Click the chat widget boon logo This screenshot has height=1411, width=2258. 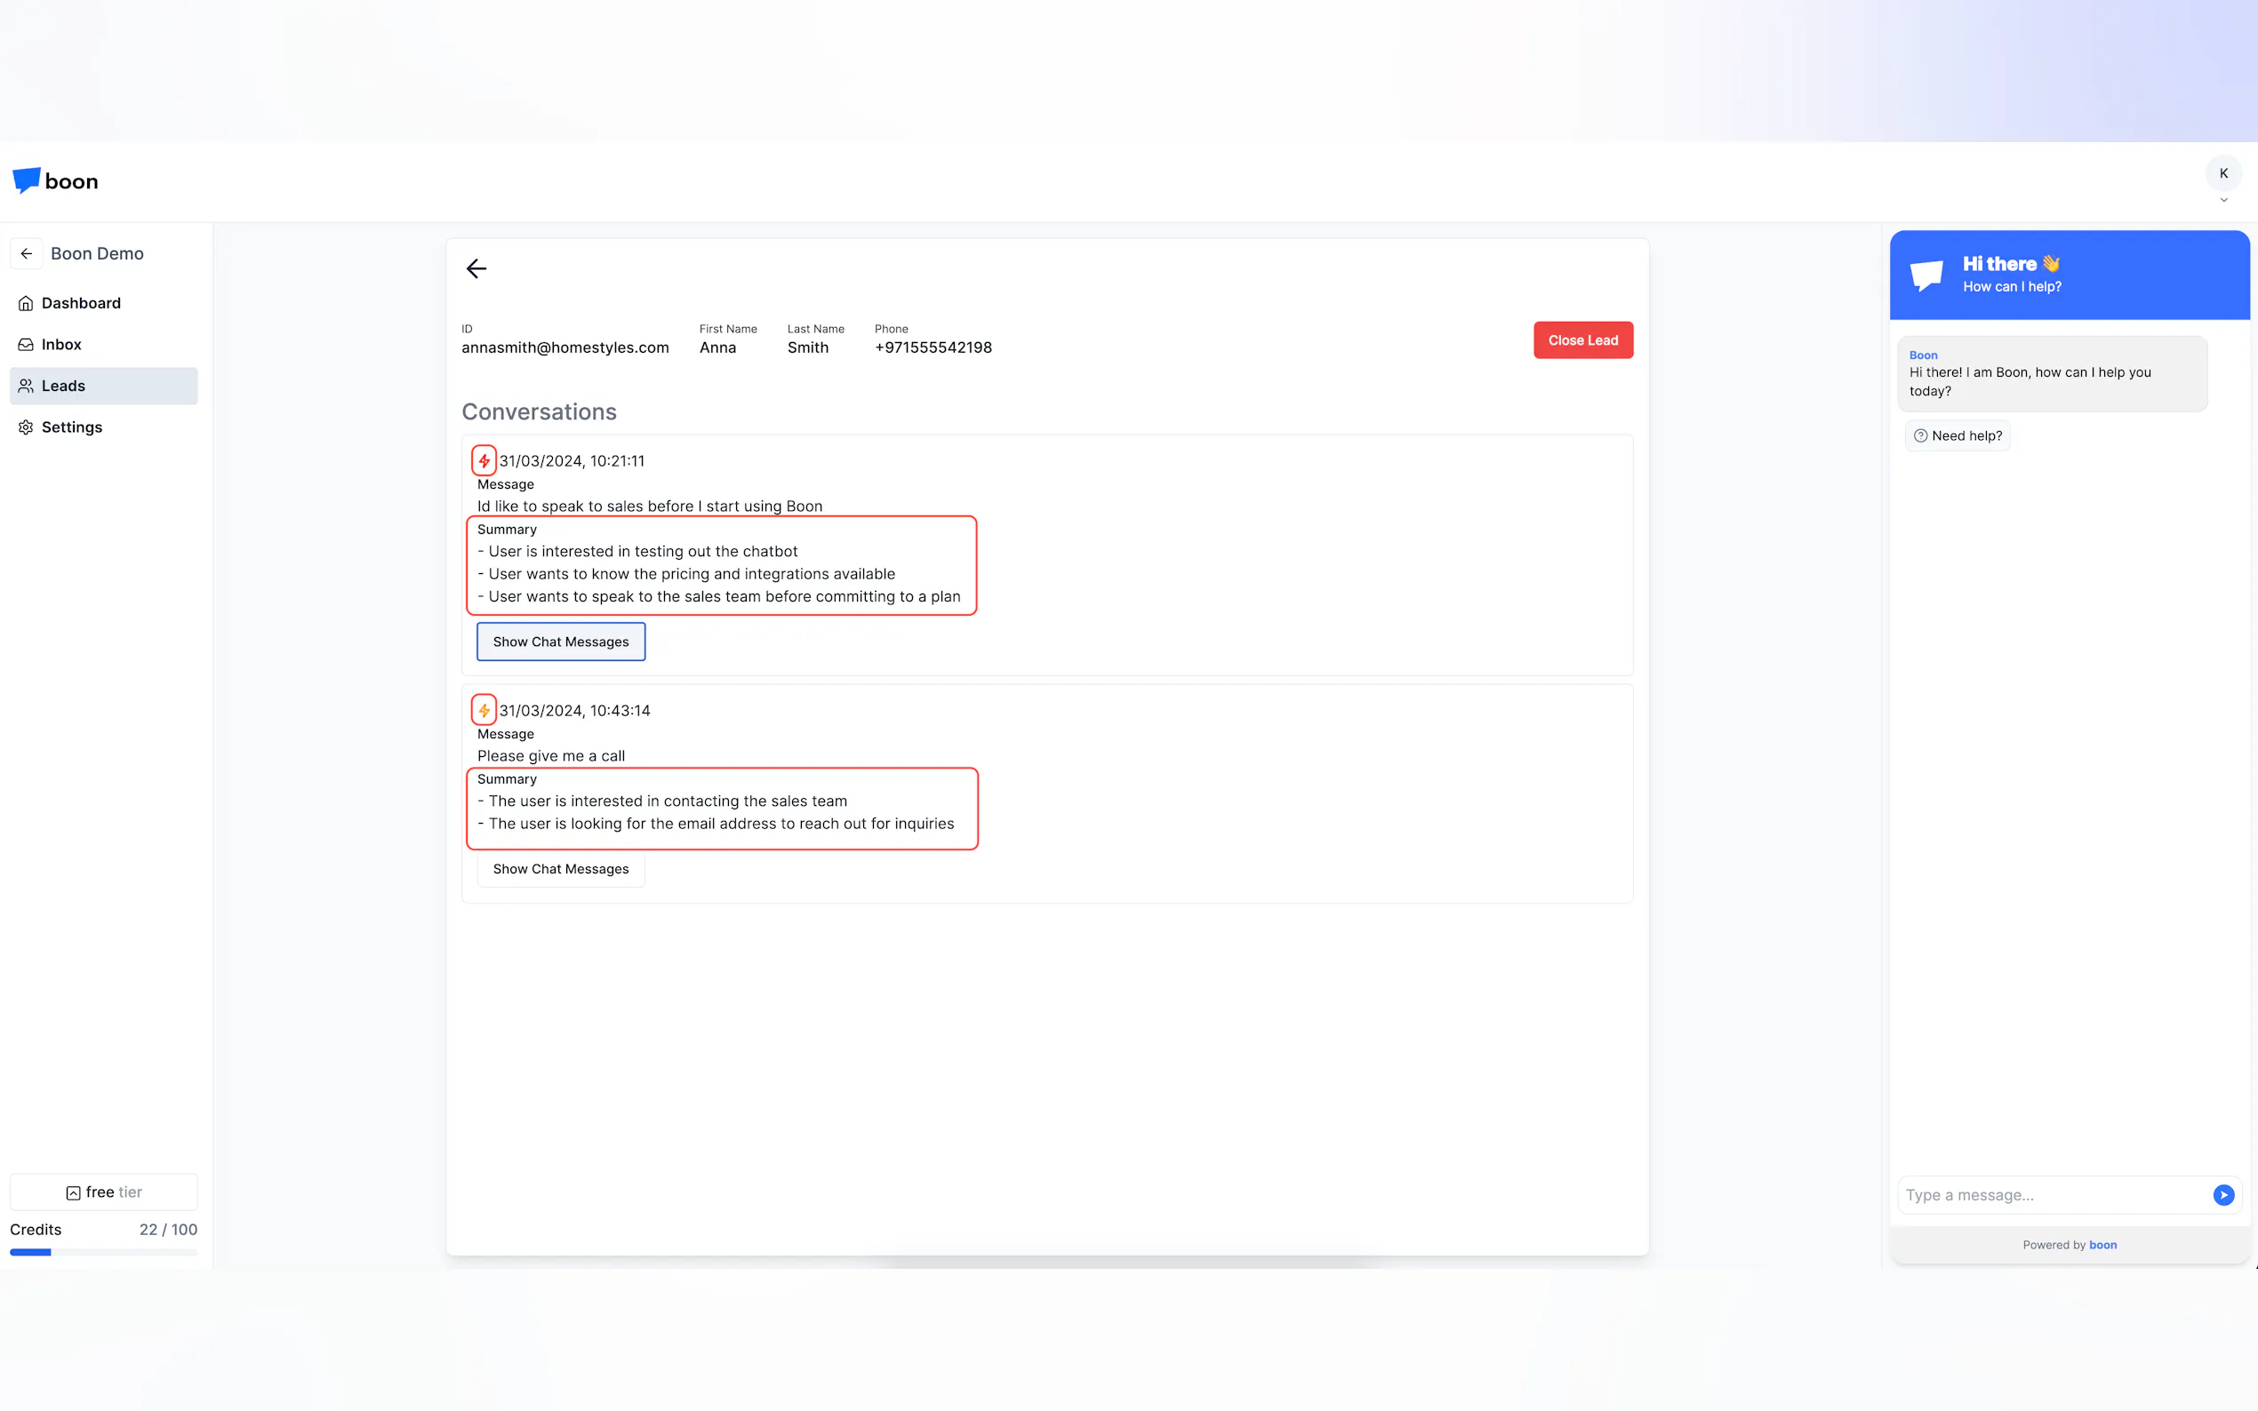click(x=1926, y=275)
